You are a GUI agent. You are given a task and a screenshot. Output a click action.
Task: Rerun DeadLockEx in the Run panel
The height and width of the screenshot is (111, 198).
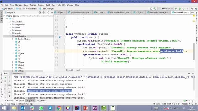5,77
